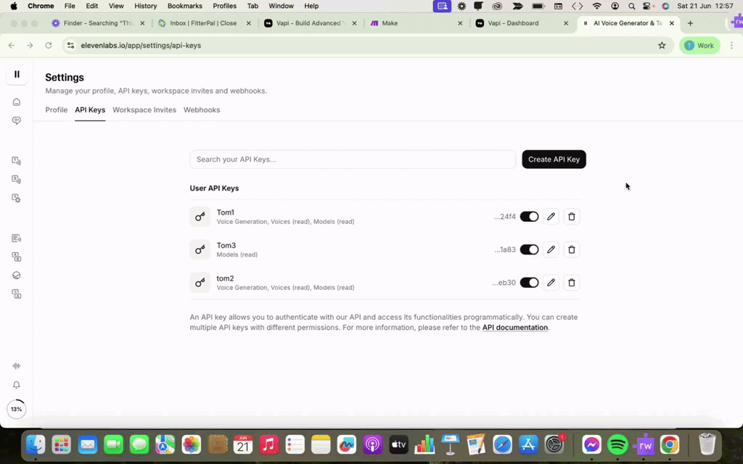
Task: Disable the Tom1 API key toggle
Action: tap(529, 217)
